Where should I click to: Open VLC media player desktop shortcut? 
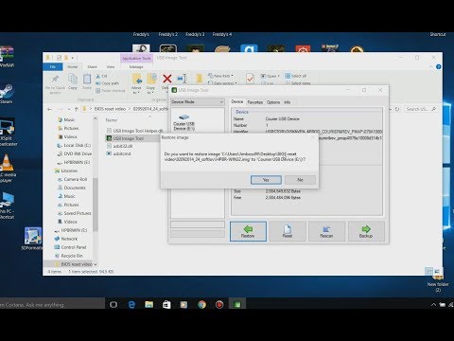click(7, 169)
